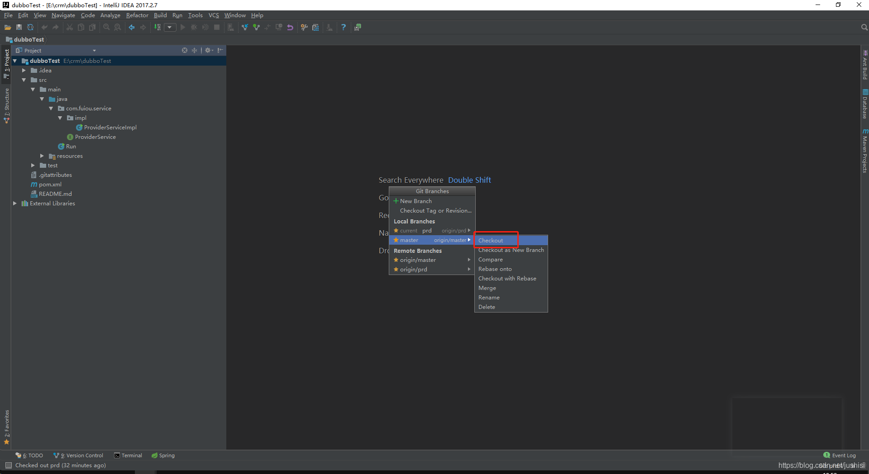
Task: Open Project panel gear settings menu
Action: point(209,50)
